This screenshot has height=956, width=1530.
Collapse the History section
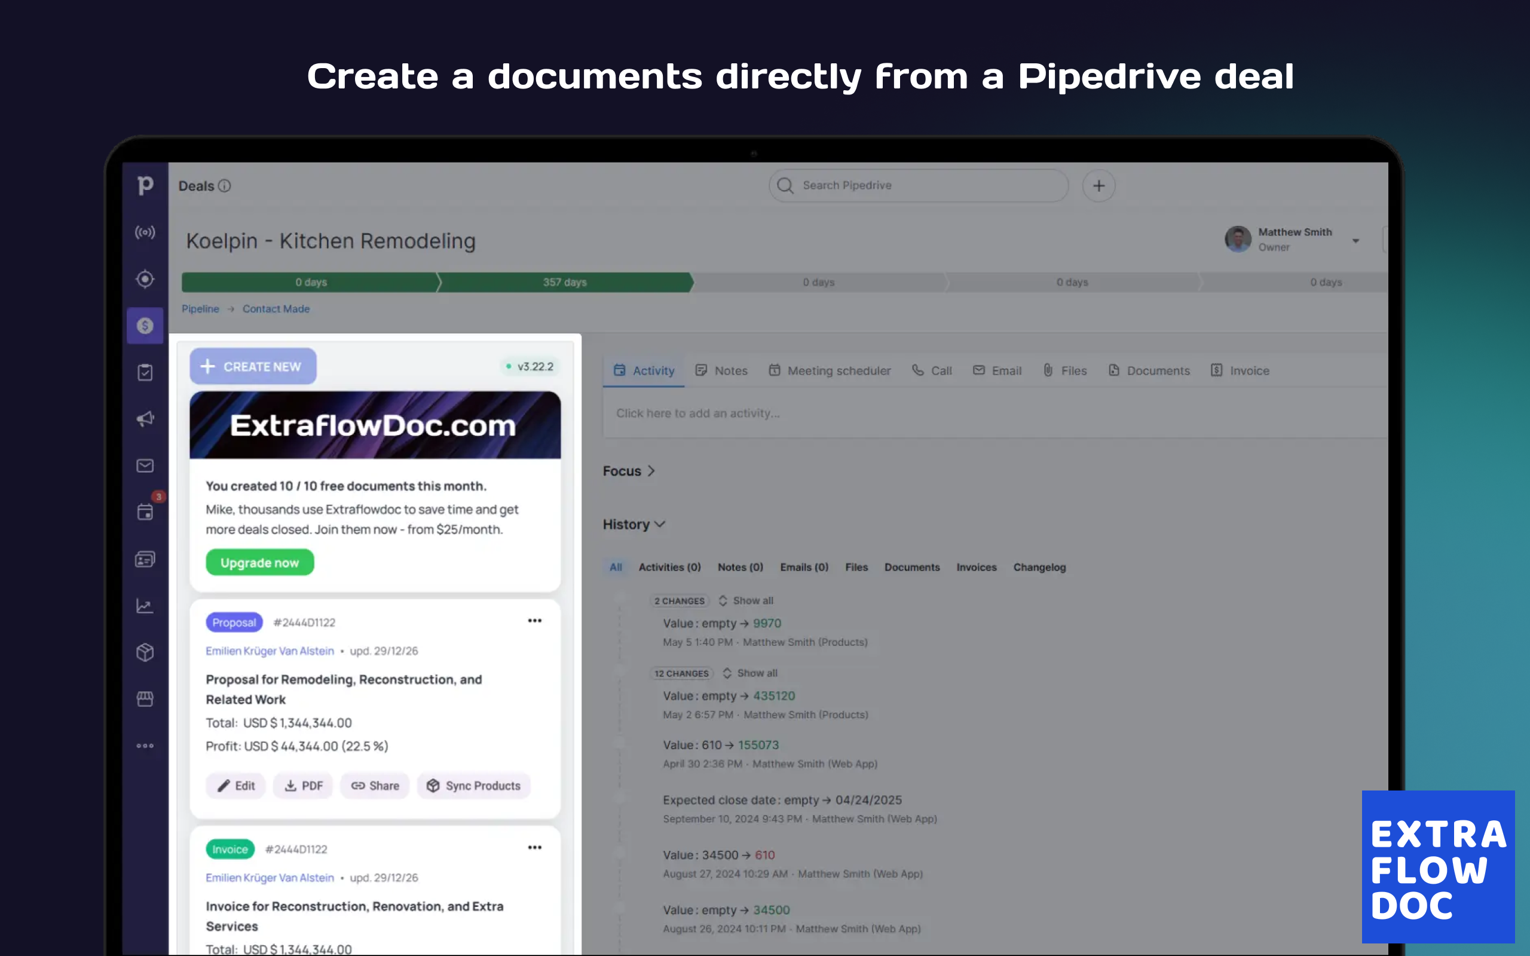[x=634, y=524]
